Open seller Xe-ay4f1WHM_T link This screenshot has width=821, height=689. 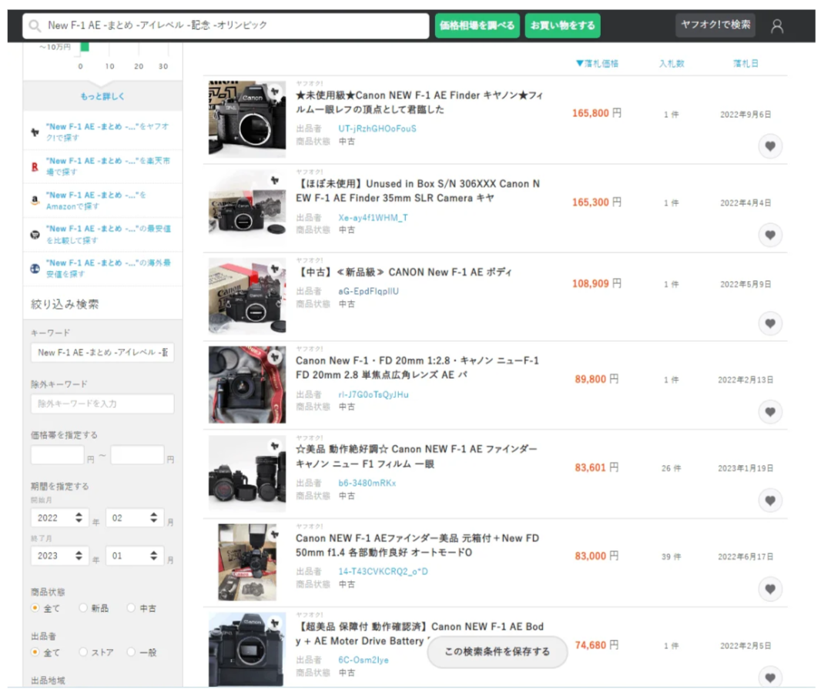[x=373, y=218]
